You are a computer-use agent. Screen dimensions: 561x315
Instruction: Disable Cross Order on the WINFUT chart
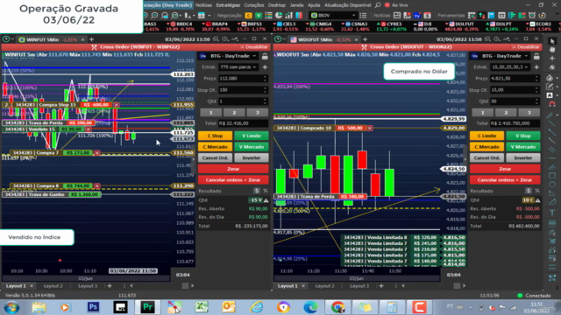[254, 46]
